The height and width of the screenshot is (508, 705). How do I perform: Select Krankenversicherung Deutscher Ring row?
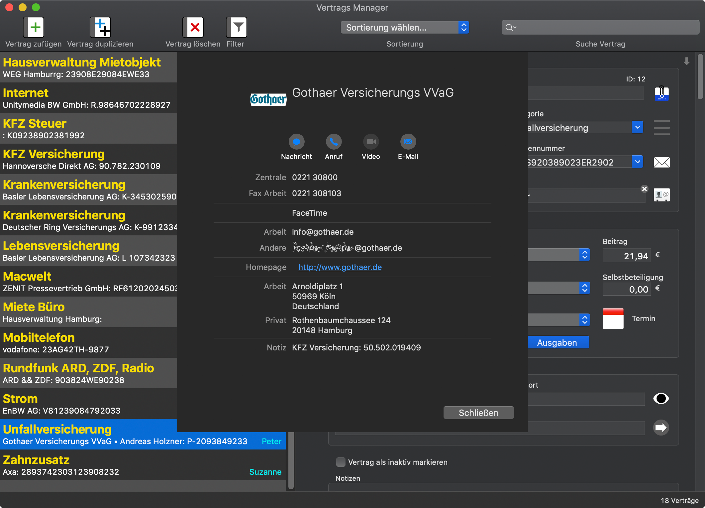(x=88, y=220)
